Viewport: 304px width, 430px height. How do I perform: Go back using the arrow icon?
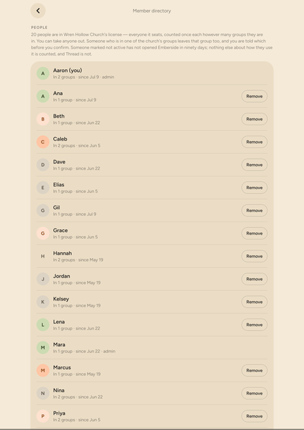point(38,10)
